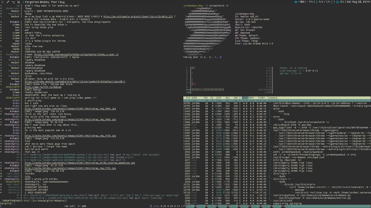The image size is (371, 208).
Task: Click the date and time "Sat Aug 20, 23:44"
Action: 359,2
